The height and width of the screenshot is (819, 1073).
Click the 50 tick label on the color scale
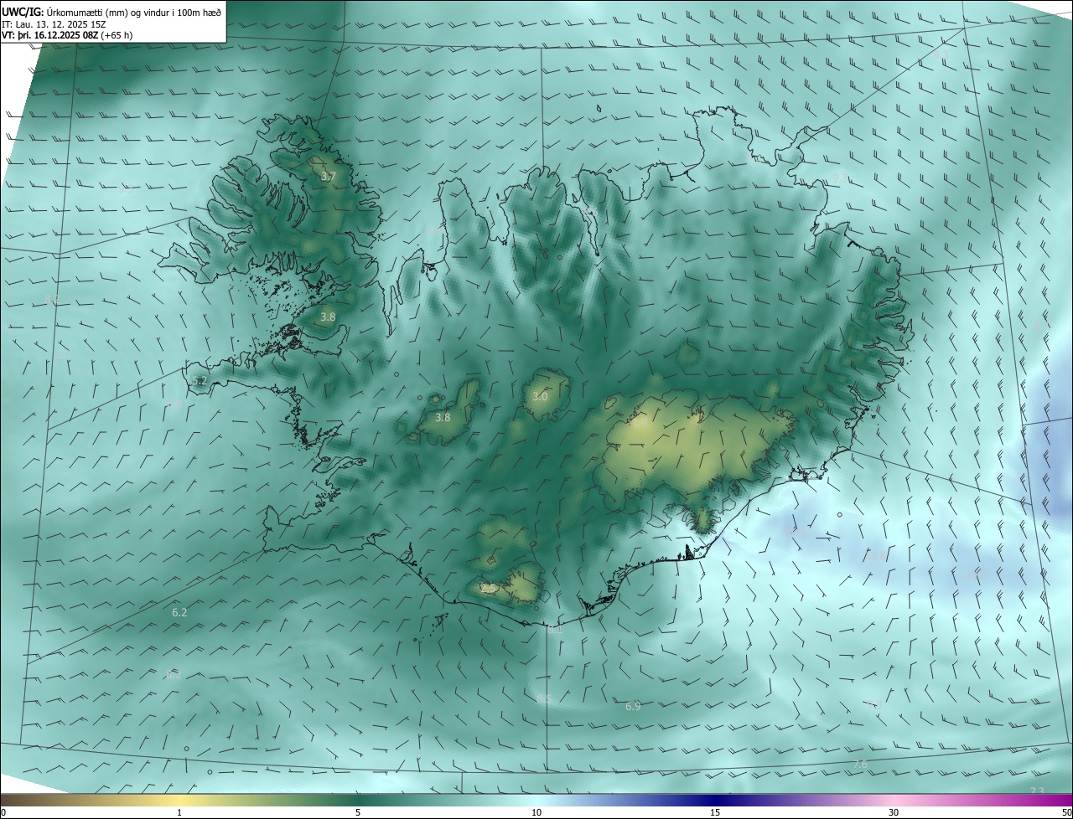[1066, 813]
